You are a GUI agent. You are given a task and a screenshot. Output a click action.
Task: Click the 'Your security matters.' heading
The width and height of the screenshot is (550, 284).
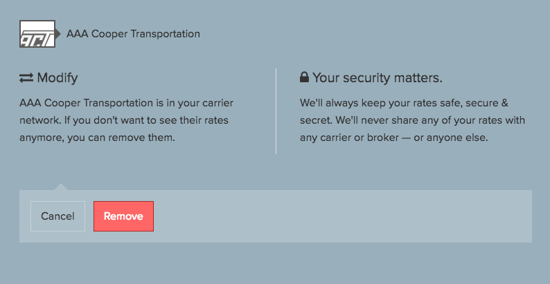click(x=378, y=77)
